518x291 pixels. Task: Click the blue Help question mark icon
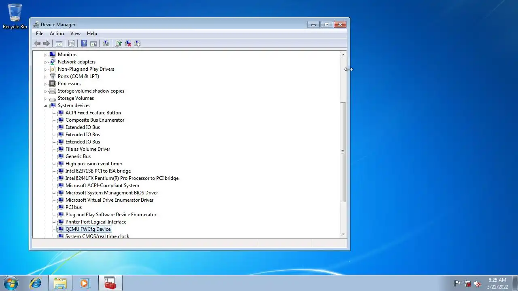point(84,43)
